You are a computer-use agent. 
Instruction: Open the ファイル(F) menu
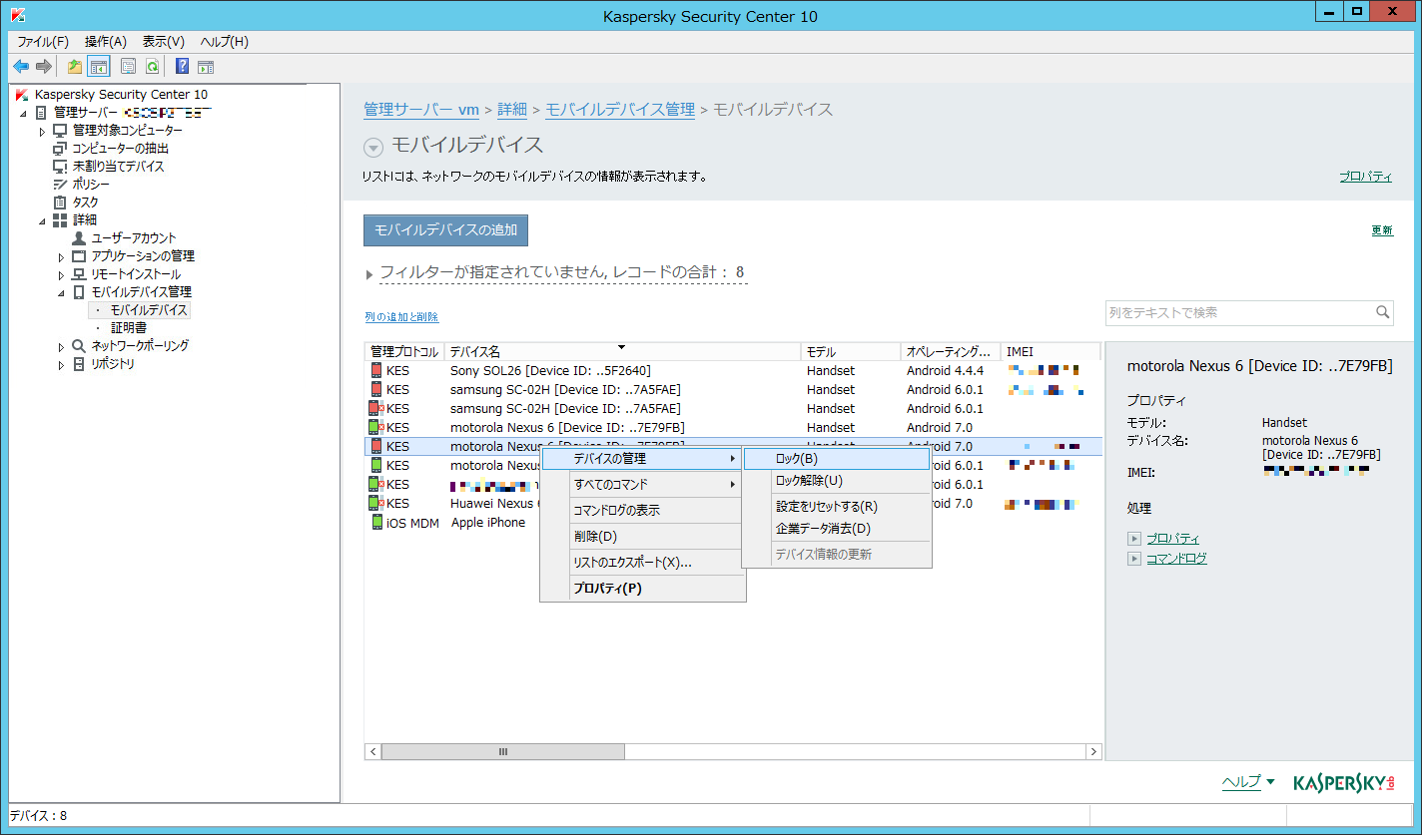(x=43, y=42)
